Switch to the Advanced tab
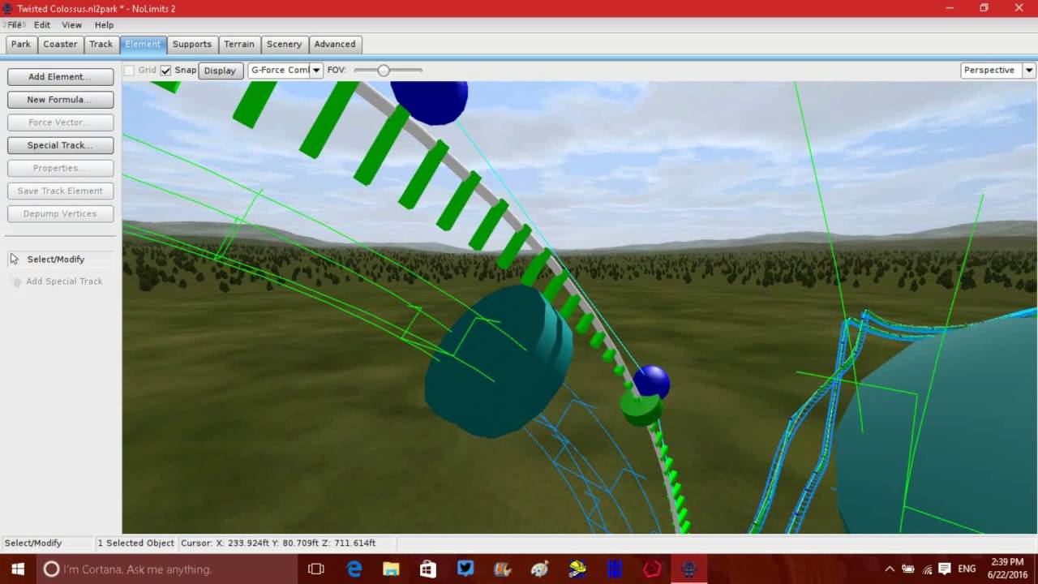1038x584 pixels. (x=335, y=44)
